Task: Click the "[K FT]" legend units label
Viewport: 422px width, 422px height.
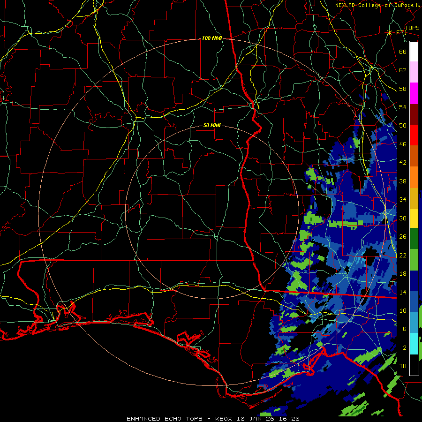Action: point(396,33)
